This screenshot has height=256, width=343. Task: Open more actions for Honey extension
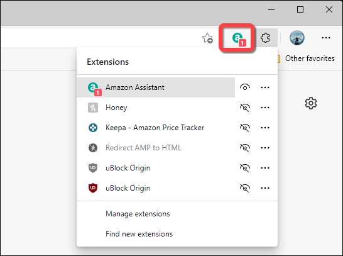click(265, 108)
